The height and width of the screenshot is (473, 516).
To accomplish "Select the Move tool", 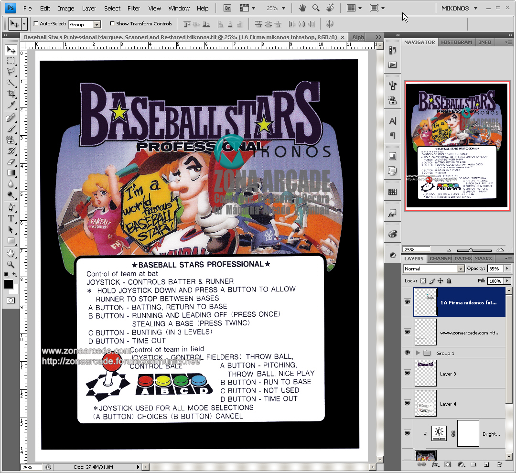I will click(x=11, y=50).
